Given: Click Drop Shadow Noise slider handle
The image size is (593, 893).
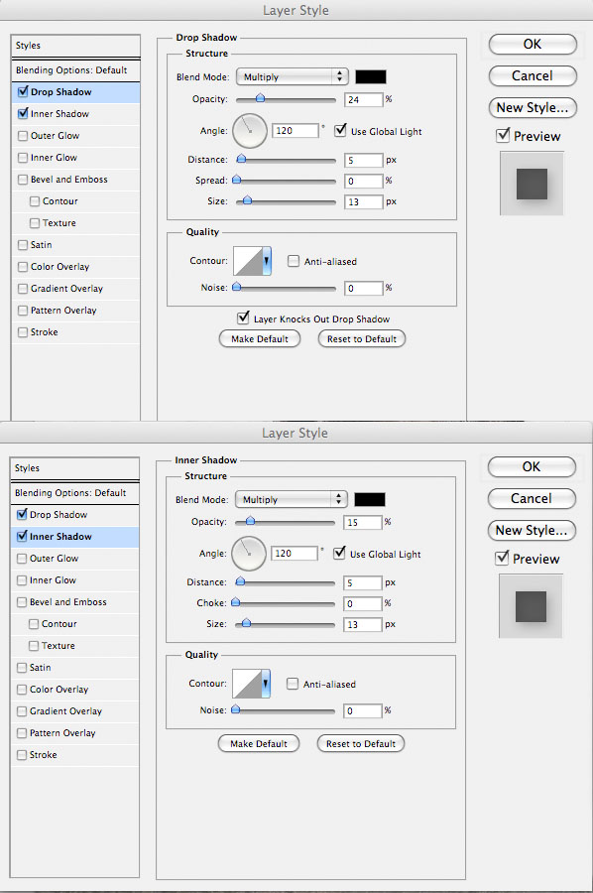Looking at the screenshot, I should coord(236,287).
